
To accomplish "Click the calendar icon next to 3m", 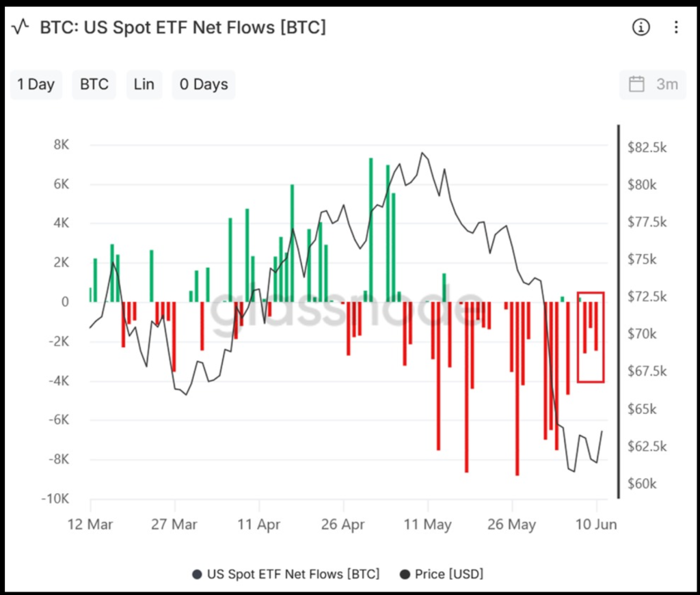I will tap(636, 84).
